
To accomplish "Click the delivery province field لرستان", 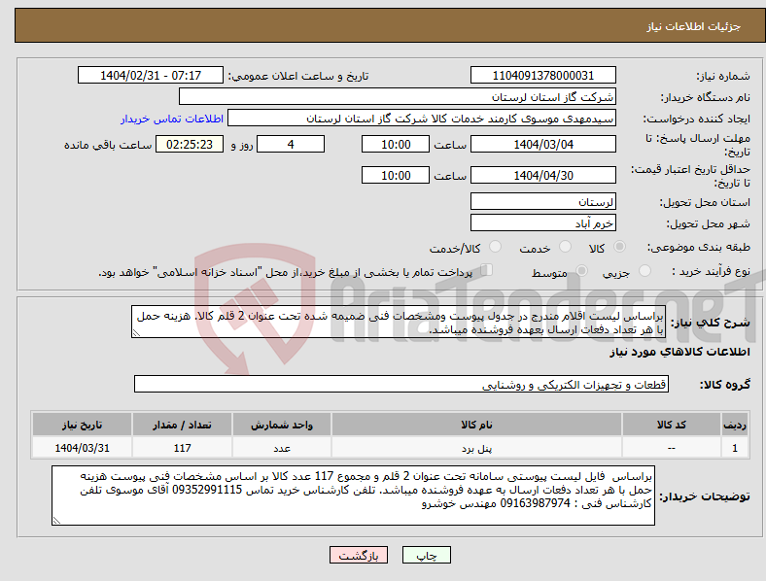I will click(542, 201).
